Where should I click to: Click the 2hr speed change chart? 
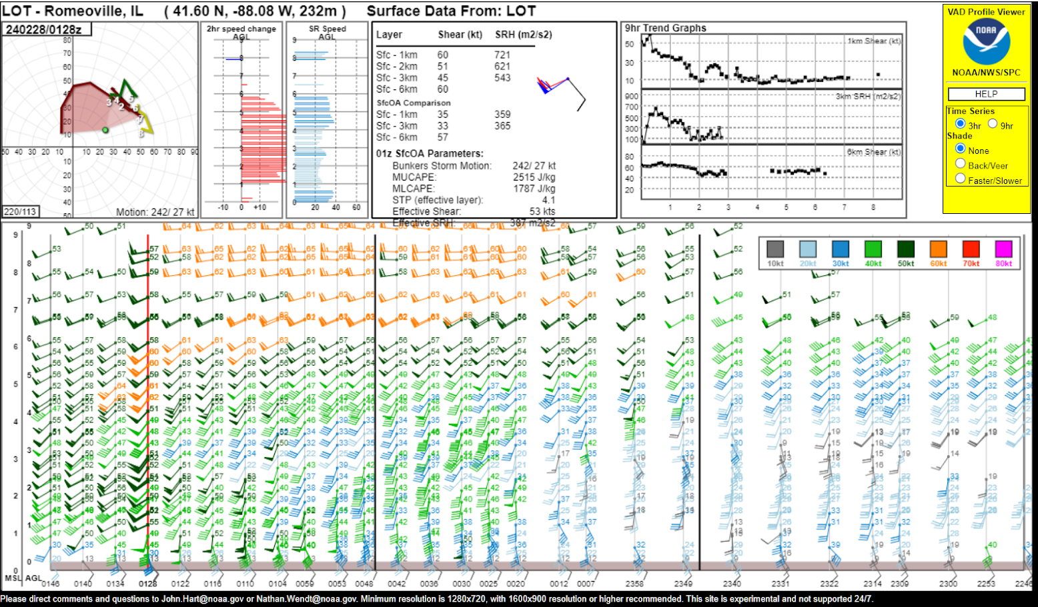click(241, 120)
